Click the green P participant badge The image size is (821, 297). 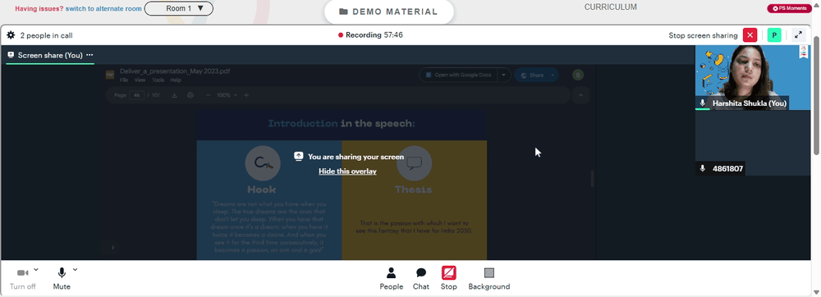(774, 35)
